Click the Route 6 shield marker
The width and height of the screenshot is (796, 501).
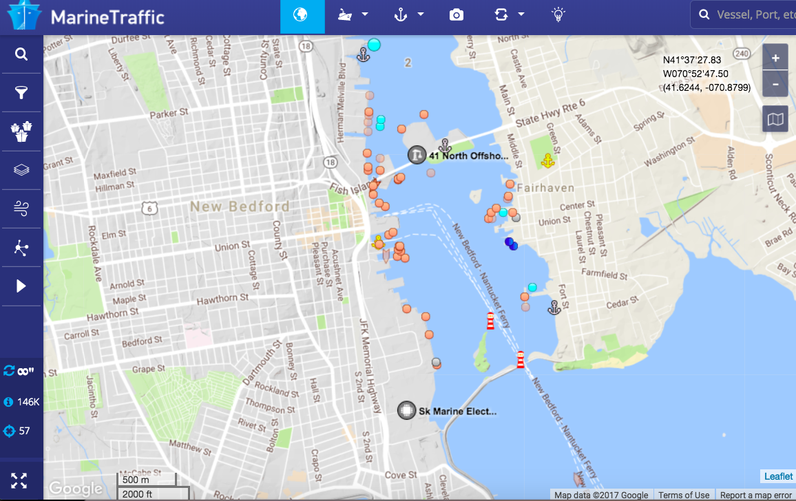point(149,208)
